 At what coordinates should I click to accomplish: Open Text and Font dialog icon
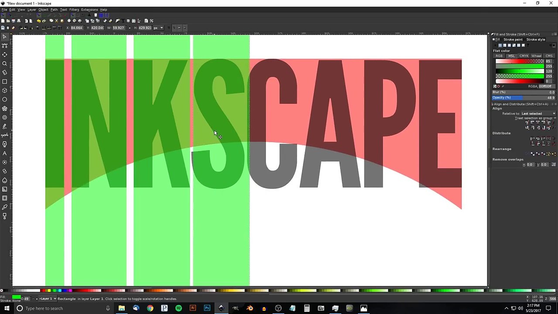point(123,21)
